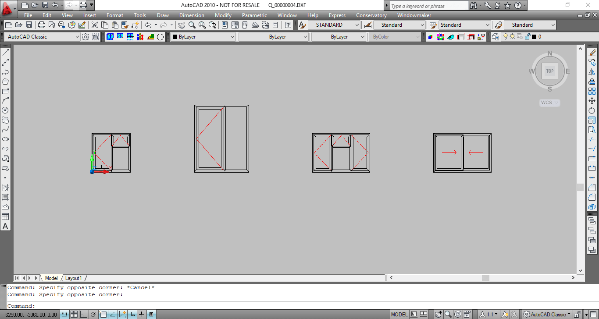Select the Multiline Text tool
Screen dimensions: 599x319
pos(6,226)
